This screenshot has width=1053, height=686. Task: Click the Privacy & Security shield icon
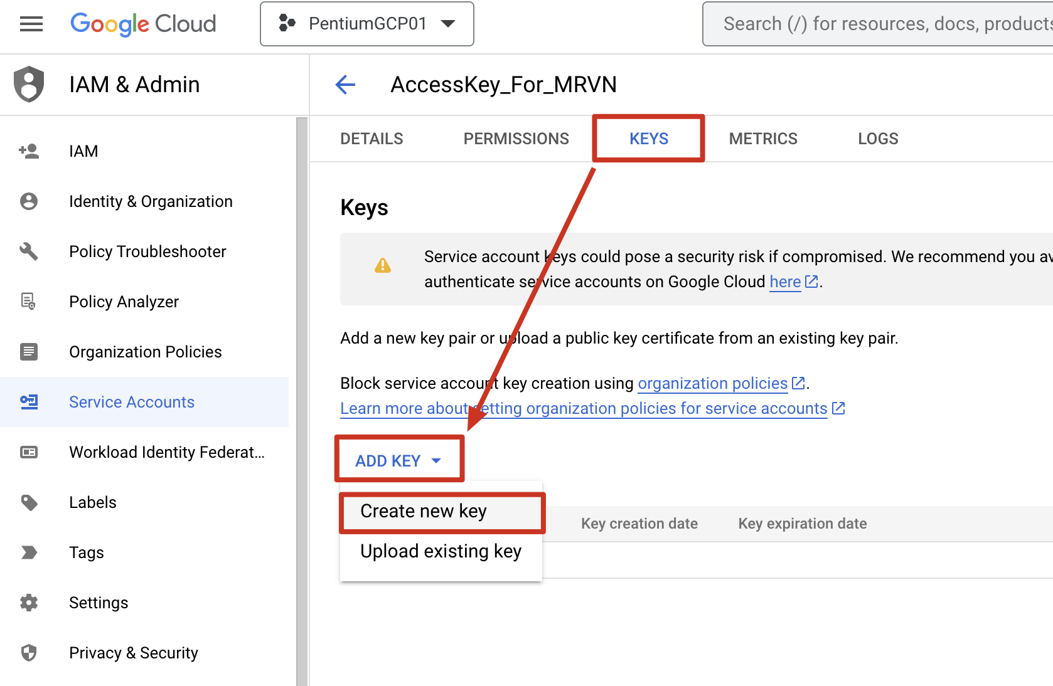29,653
